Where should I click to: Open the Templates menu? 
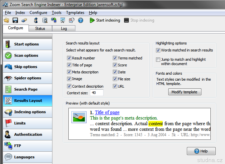coord(75,13)
